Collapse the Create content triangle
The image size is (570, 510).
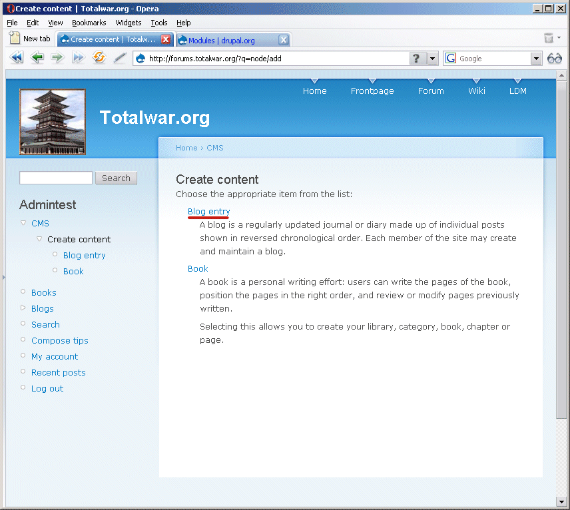pos(39,239)
